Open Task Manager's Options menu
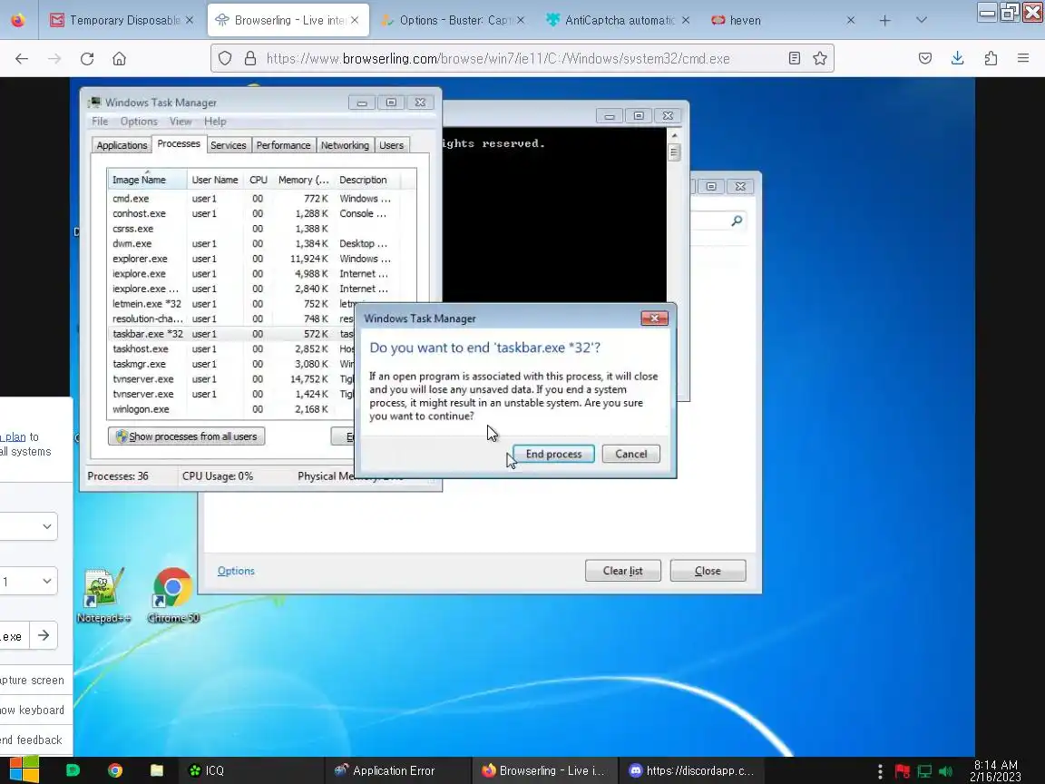Screen dimensions: 1045x784 tap(139, 122)
